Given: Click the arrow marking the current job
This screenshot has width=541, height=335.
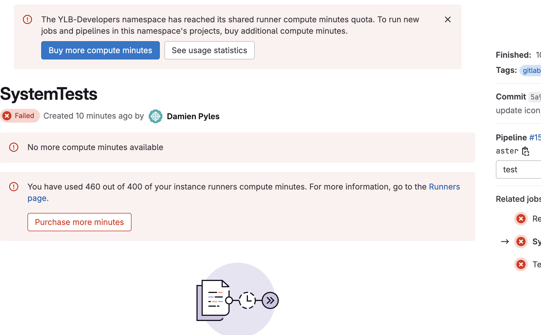Looking at the screenshot, I should [505, 242].
